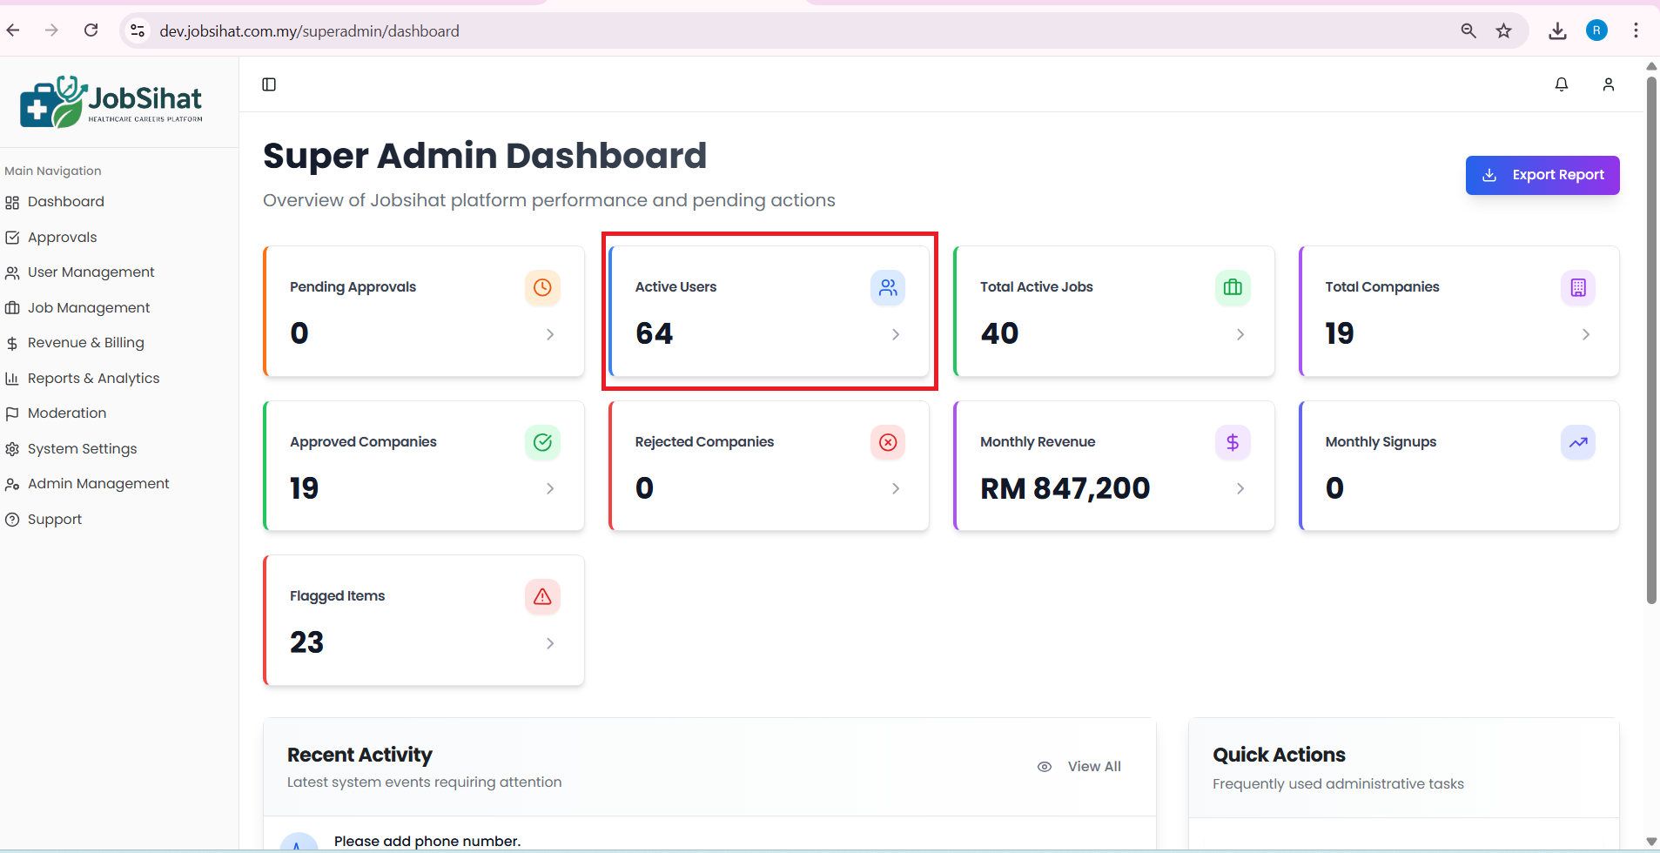
Task: Click the Active Users people icon
Action: point(887,287)
